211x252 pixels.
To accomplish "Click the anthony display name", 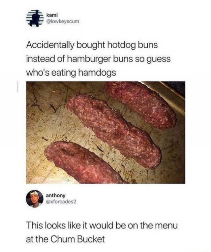I will click(56, 195).
